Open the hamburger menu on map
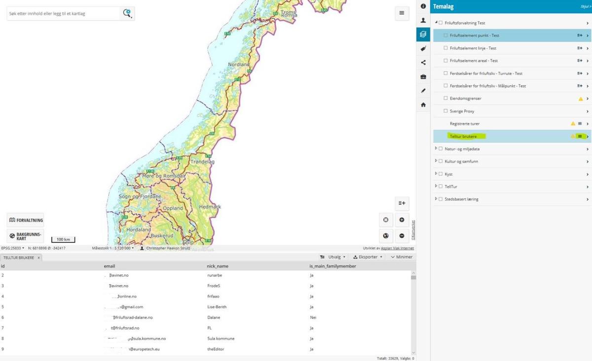The width and height of the screenshot is (592, 361). point(402,13)
